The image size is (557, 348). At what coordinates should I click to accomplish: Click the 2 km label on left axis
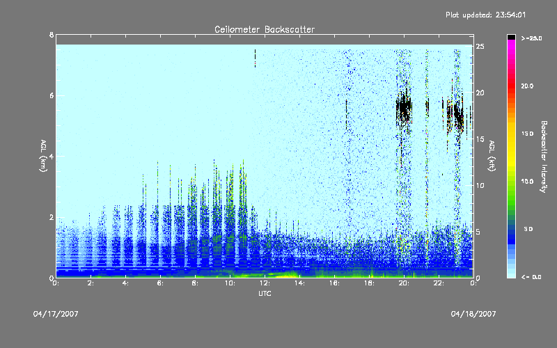pos(52,217)
